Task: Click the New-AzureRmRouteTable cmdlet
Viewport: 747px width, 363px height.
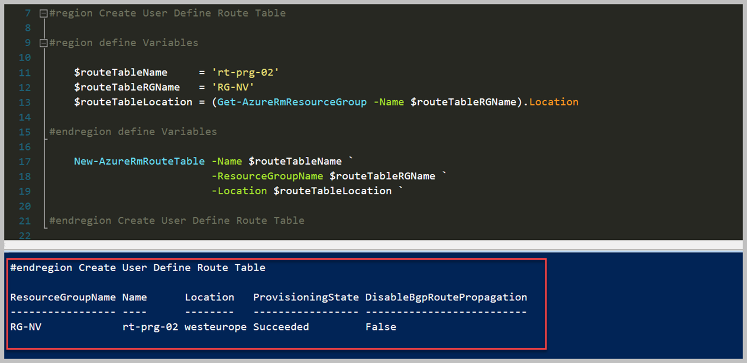Action: point(139,161)
